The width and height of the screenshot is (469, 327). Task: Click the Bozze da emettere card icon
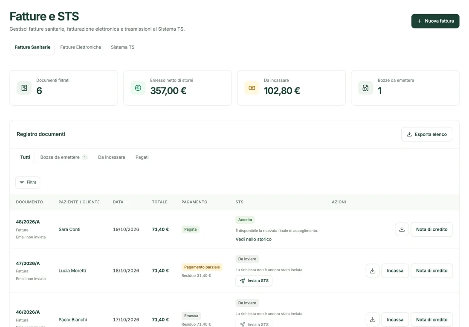click(x=365, y=88)
